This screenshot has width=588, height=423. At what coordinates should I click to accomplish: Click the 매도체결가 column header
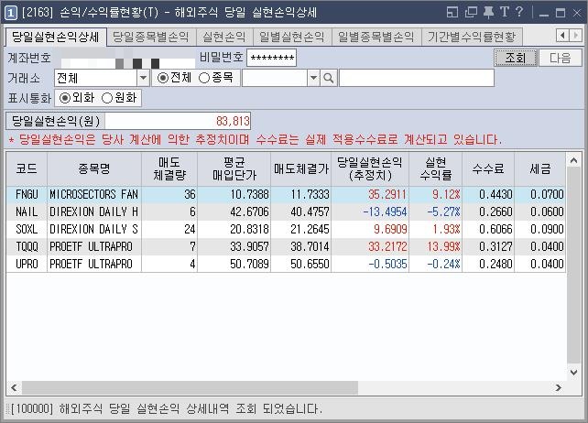click(x=301, y=168)
